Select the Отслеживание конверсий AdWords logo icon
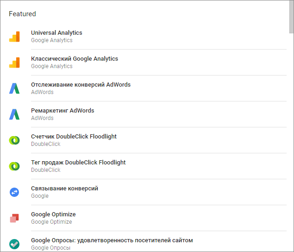Viewport: 294px width, 252px height. click(14, 88)
